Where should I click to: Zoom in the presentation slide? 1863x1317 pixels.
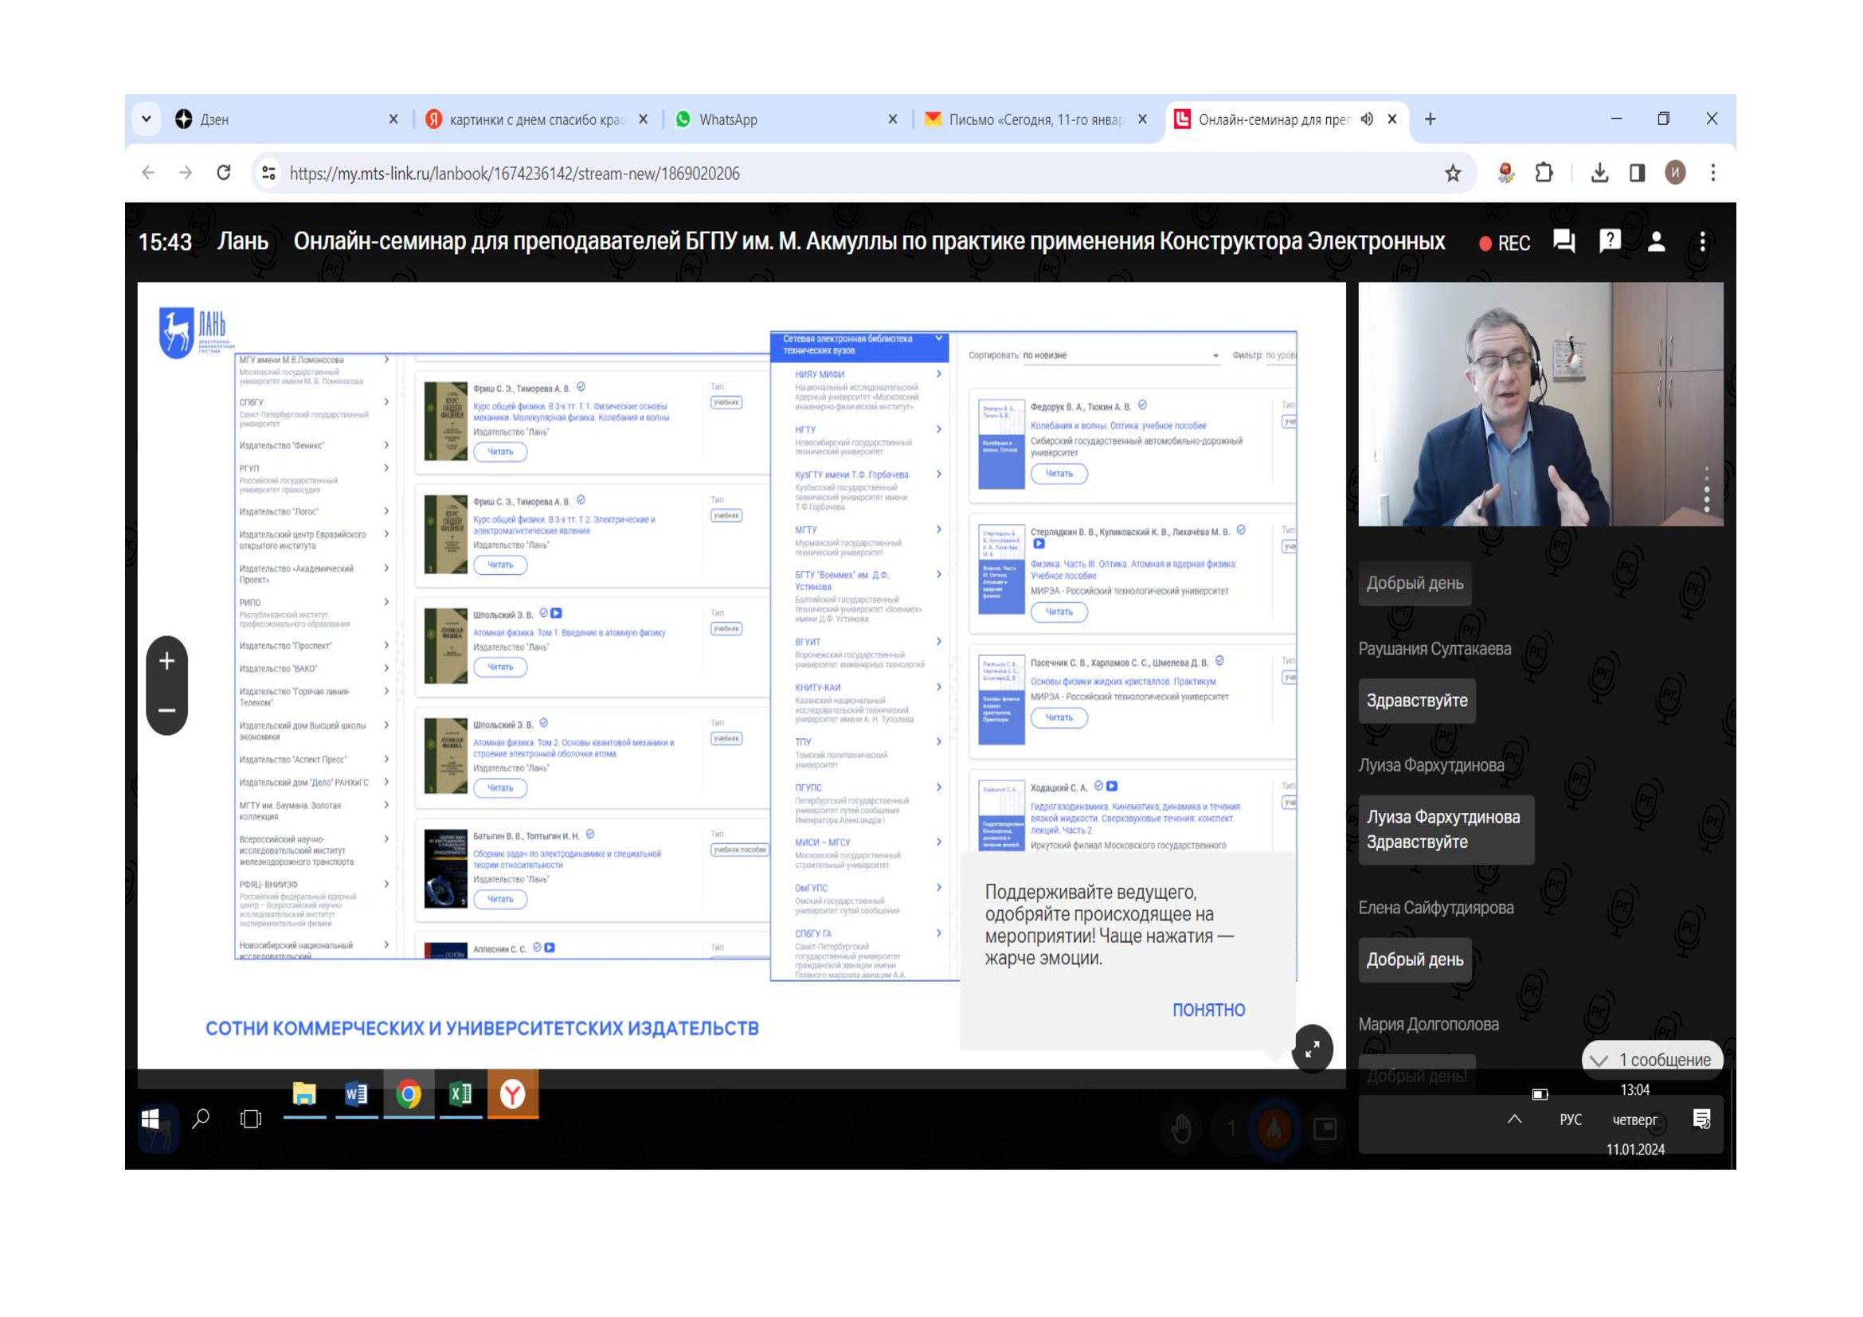pos(167,661)
